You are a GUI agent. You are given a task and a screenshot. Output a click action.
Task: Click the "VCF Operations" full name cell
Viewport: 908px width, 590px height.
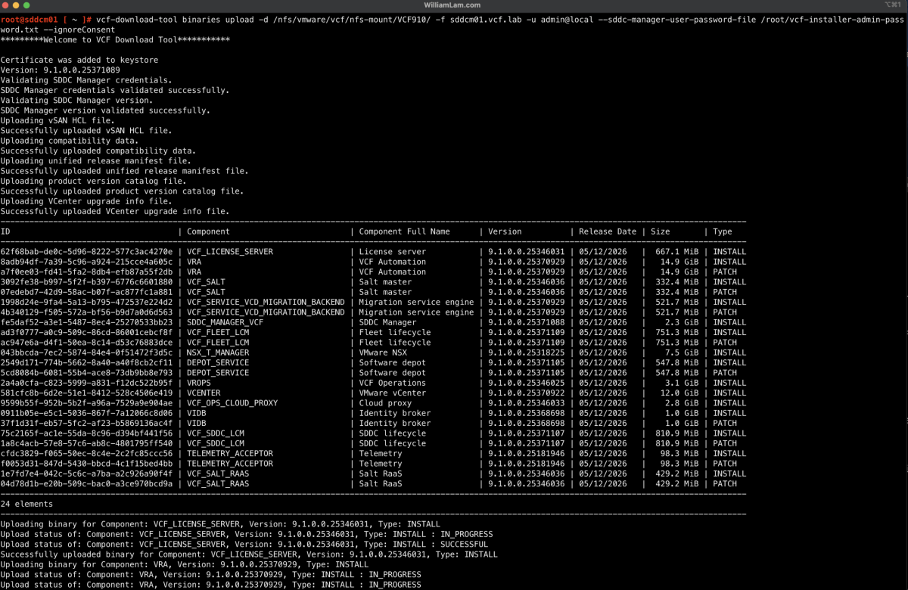coord(392,383)
